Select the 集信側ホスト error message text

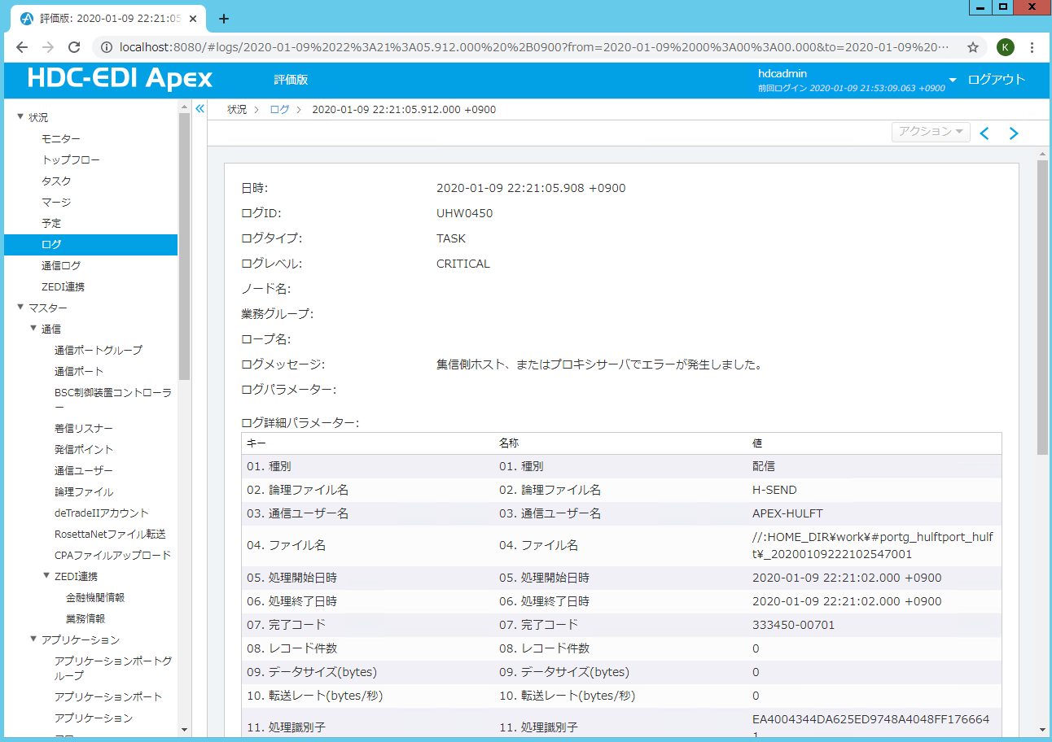[599, 364]
